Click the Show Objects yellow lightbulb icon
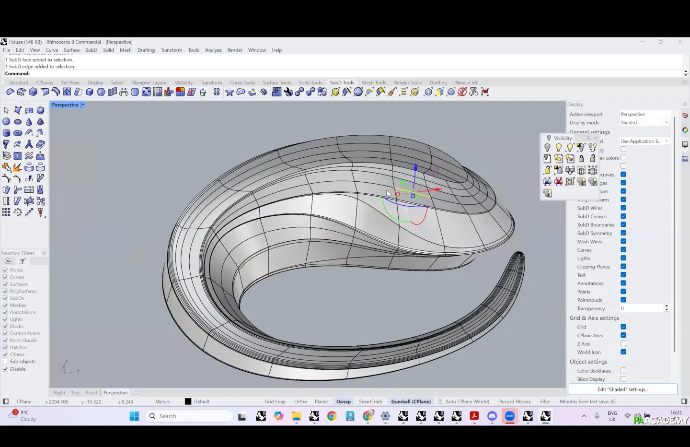Viewport: 690px width, 447px height. (x=559, y=148)
